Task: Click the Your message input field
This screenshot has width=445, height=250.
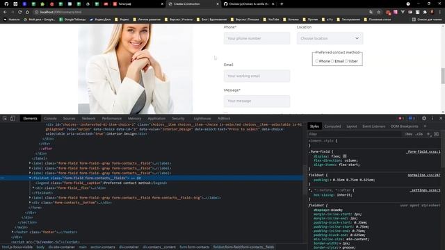Action: [257, 101]
